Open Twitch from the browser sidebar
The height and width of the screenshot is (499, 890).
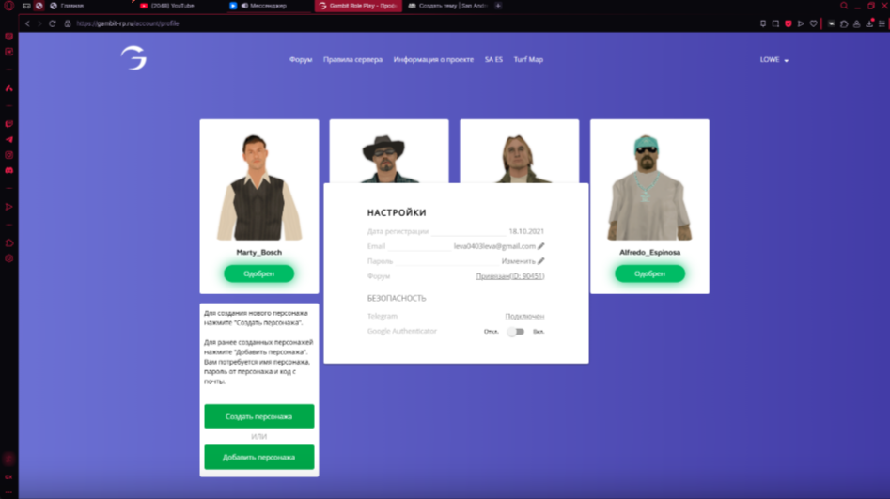(x=9, y=123)
